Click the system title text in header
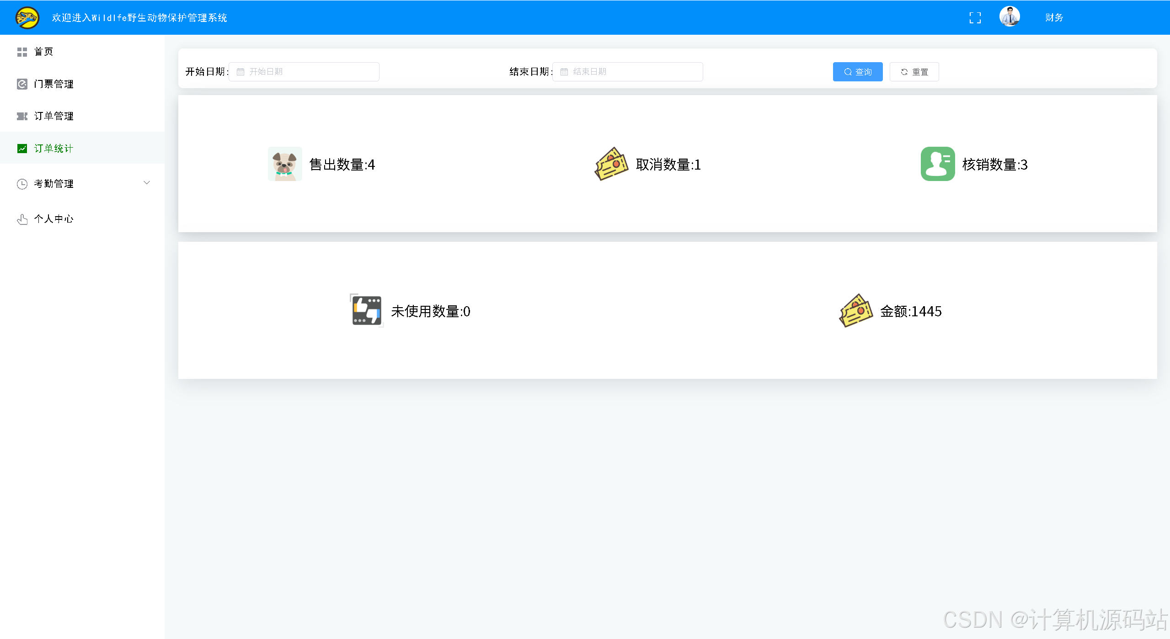This screenshot has height=639, width=1170. tap(139, 18)
